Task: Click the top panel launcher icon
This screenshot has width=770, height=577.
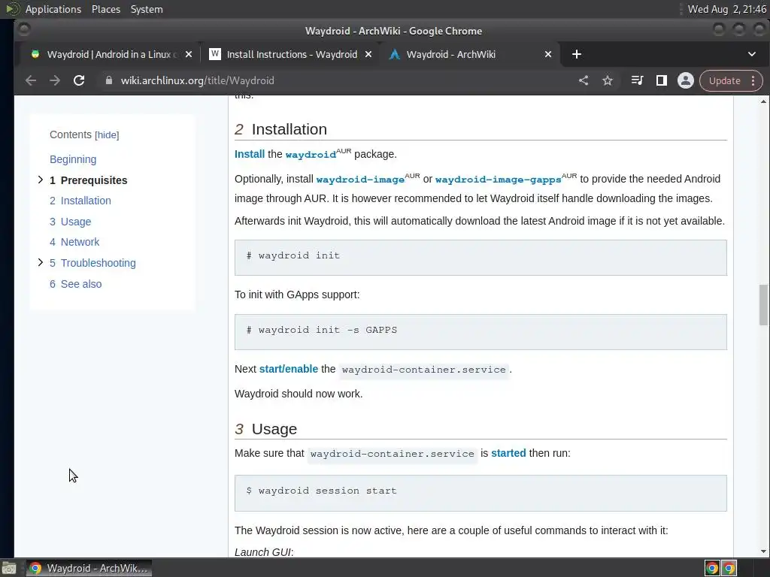Action: (12, 9)
